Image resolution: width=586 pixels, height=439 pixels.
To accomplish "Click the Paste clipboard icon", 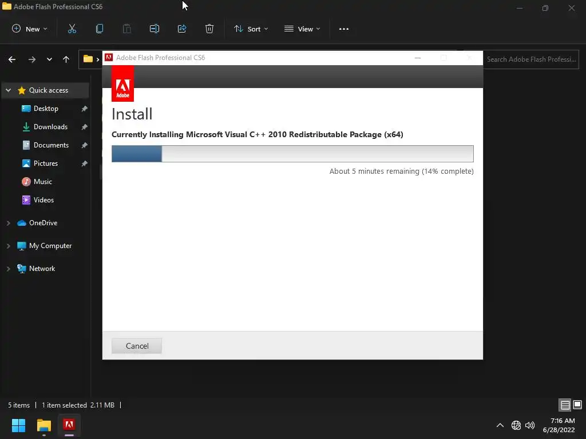I will (x=127, y=29).
